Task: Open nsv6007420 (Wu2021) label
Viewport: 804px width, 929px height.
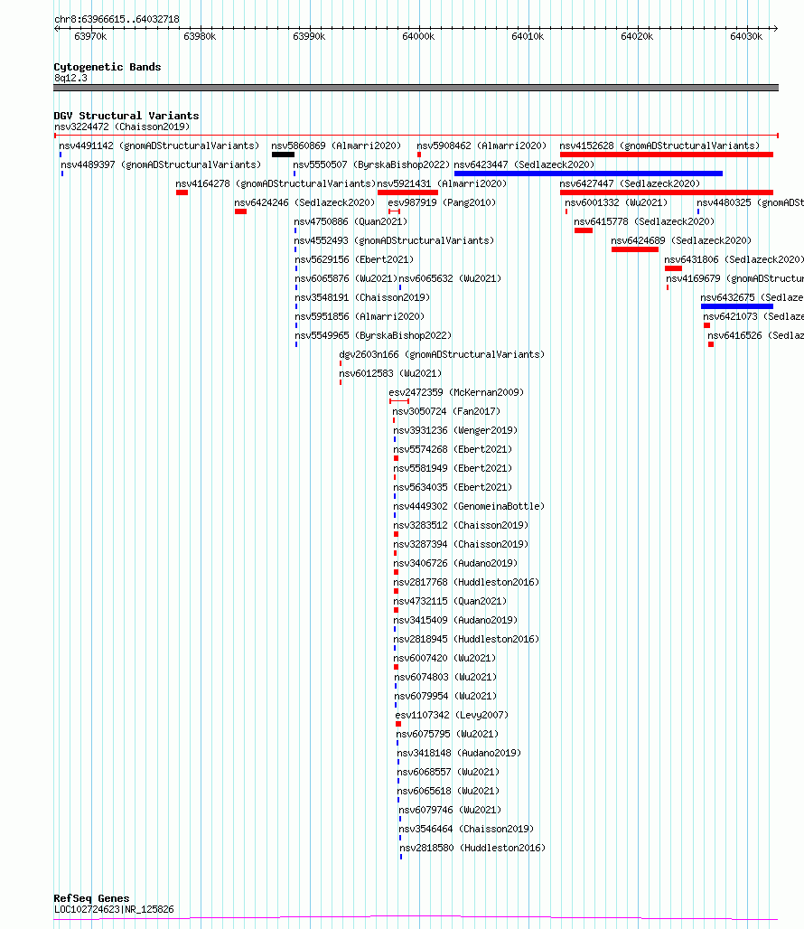Action: (444, 658)
